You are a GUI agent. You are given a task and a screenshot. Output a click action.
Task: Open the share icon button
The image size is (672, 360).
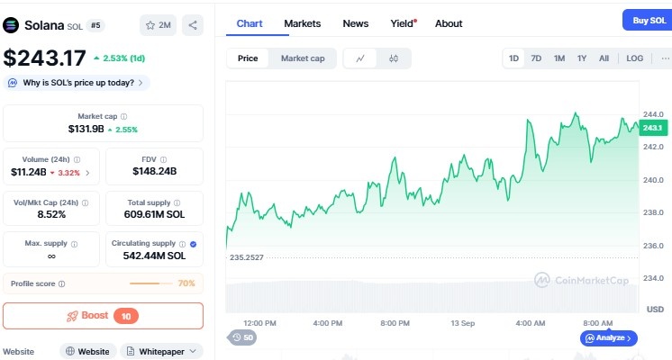193,25
